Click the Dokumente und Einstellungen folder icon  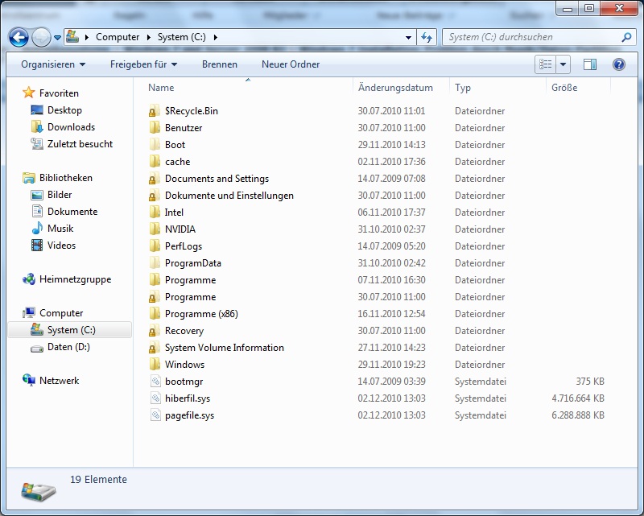[155, 195]
